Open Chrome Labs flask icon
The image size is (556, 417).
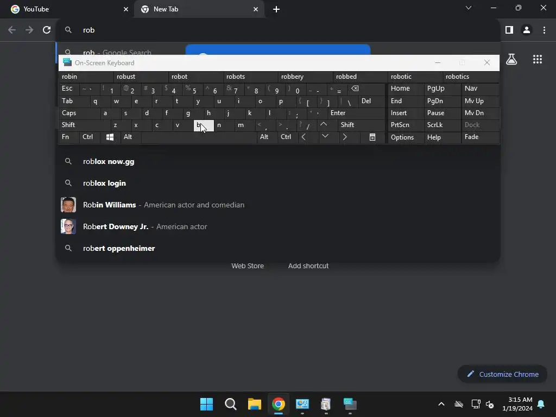[x=511, y=59]
